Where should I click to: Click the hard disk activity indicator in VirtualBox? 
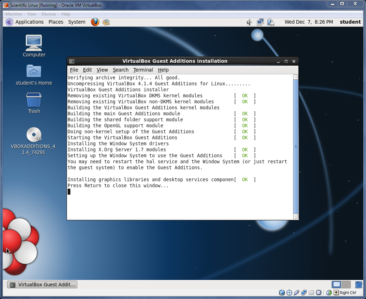click(x=282, y=292)
